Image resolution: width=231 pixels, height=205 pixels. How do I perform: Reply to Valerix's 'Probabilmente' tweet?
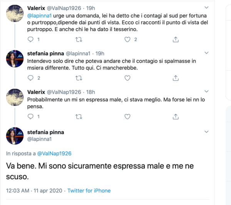coord(31,117)
